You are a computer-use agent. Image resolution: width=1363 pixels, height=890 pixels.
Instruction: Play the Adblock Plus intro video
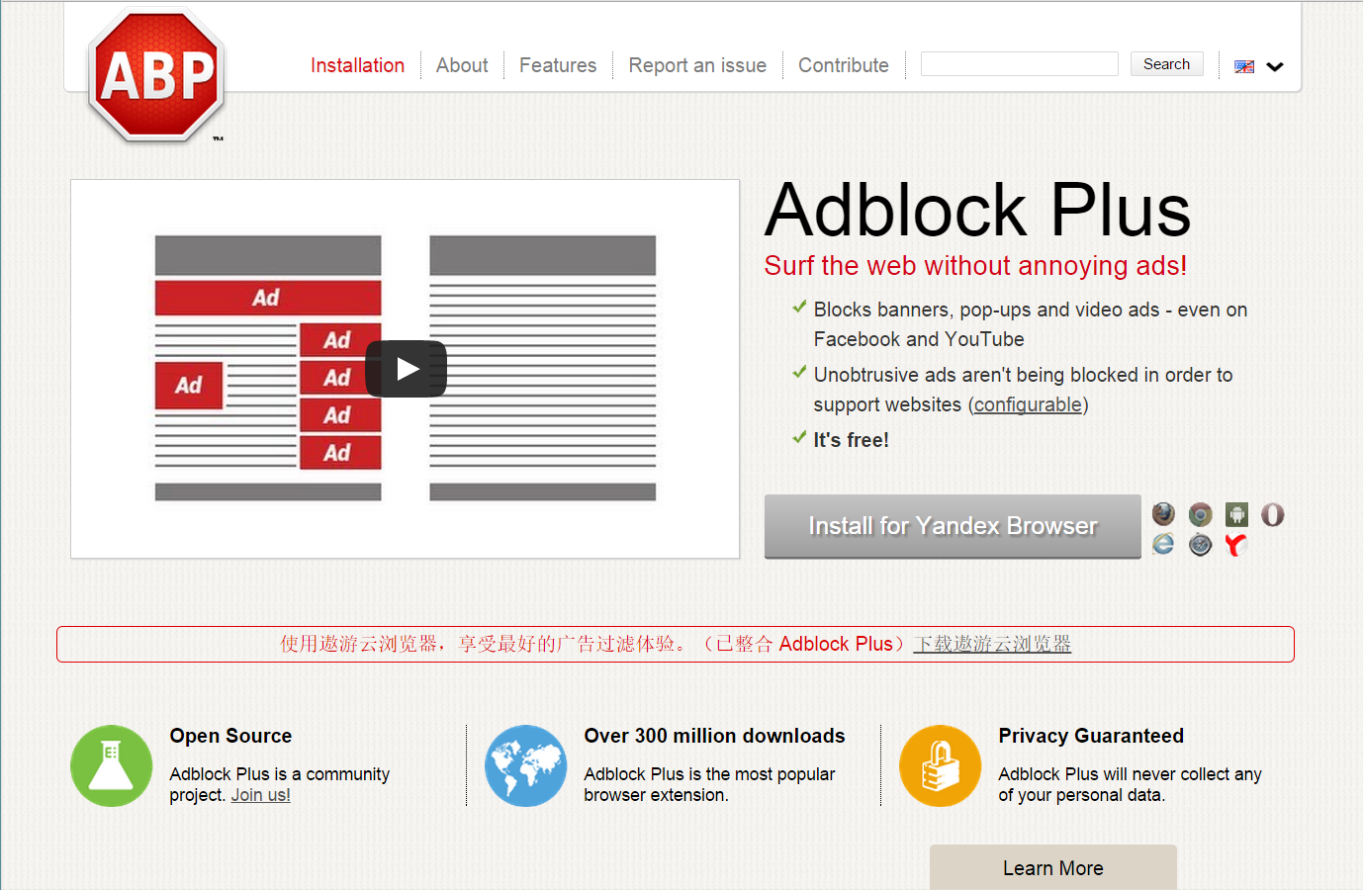[407, 369]
